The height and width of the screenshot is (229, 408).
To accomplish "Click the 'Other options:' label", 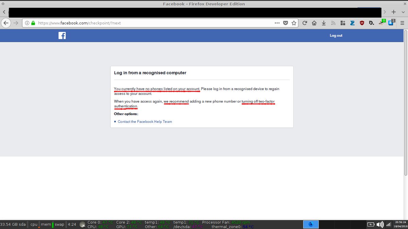I will coord(126,114).
